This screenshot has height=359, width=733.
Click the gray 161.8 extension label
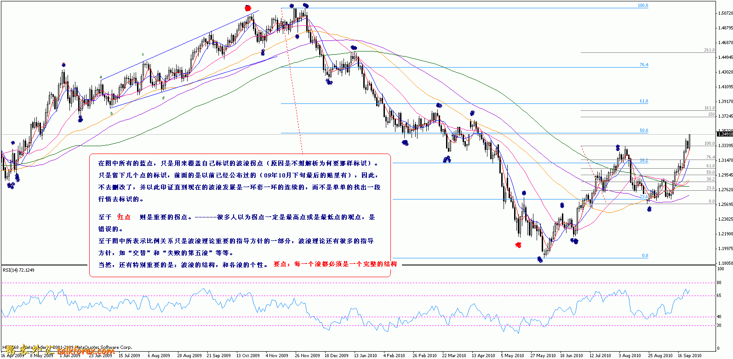[710, 108]
